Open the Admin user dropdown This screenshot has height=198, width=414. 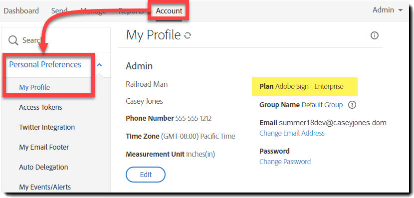[x=388, y=10]
